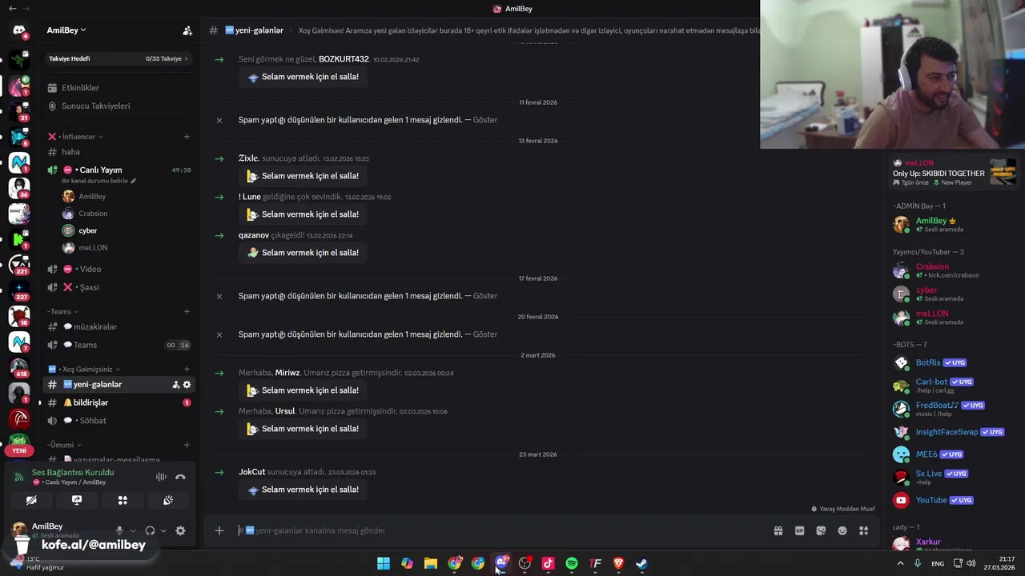Create invite for yeni-gələnlər channel
The image size is (1025, 576).
tap(175, 385)
